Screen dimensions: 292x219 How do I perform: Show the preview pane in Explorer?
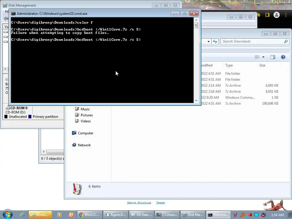tap(273, 57)
